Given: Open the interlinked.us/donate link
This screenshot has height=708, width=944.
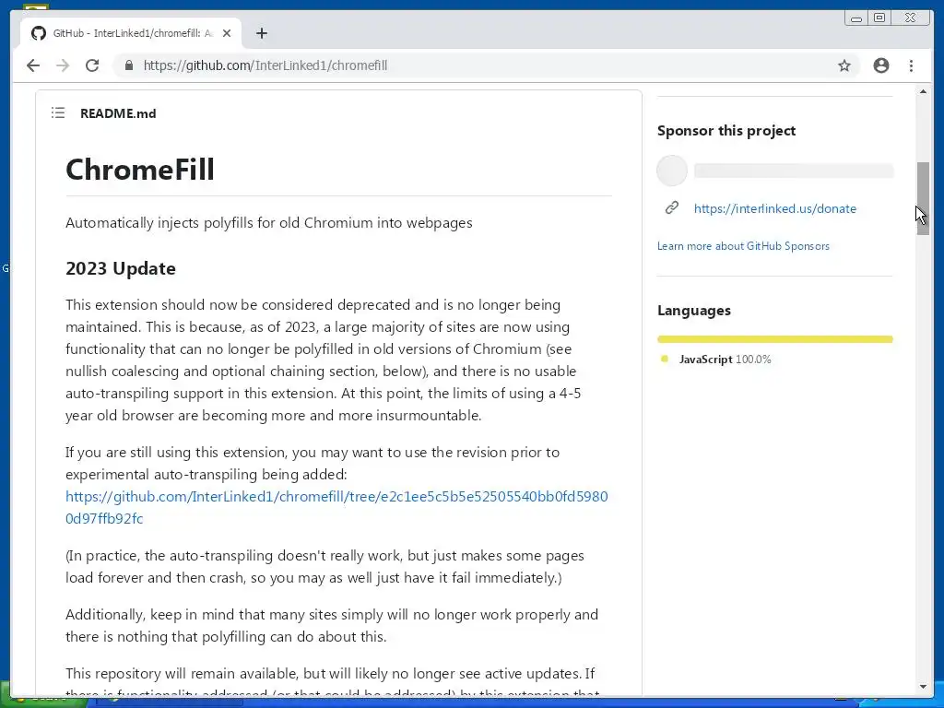Looking at the screenshot, I should [774, 208].
